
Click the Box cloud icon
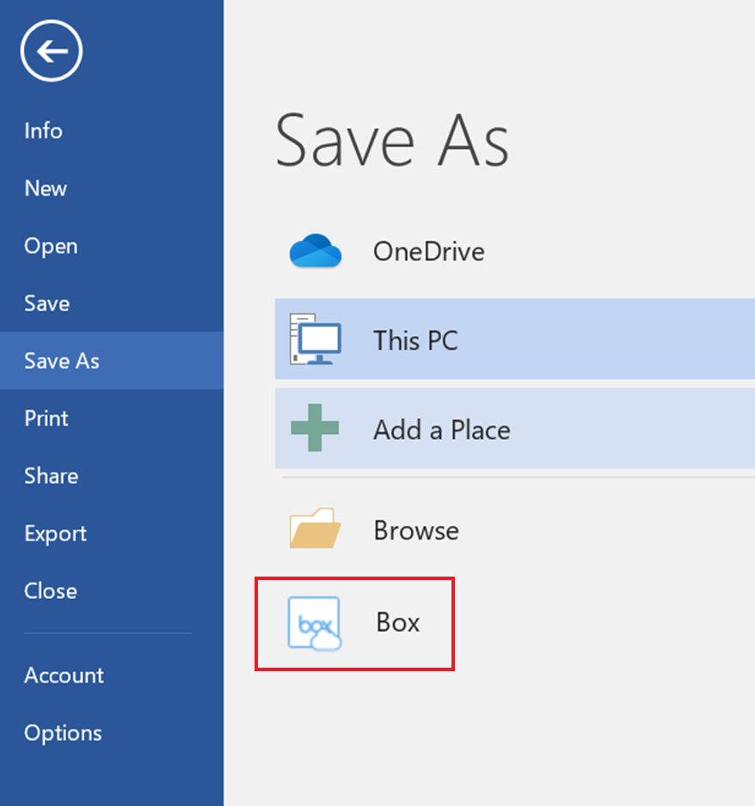315,624
